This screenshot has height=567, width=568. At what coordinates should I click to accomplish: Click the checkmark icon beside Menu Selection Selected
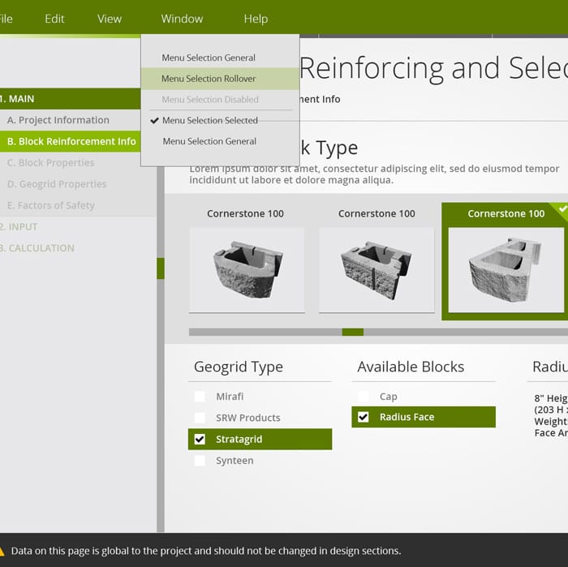(x=154, y=120)
